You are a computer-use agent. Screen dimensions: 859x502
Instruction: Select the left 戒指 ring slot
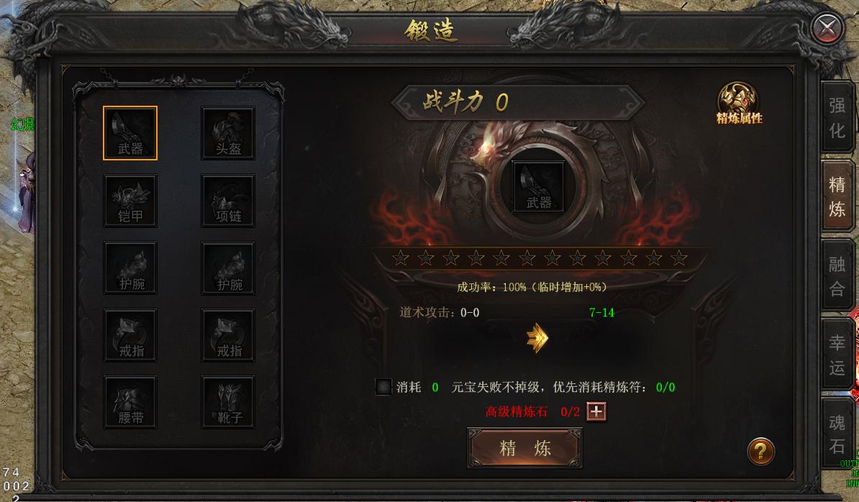(x=130, y=335)
